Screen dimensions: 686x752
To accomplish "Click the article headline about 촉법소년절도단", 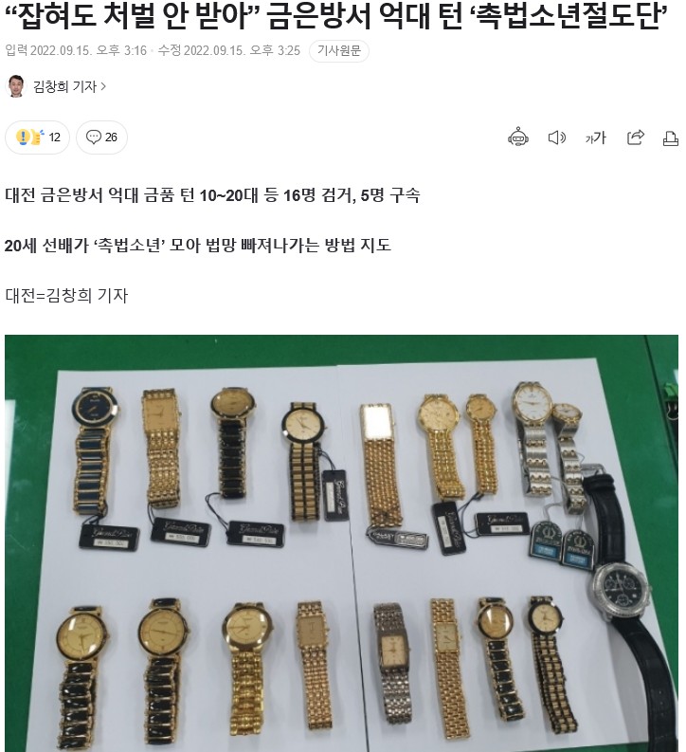I will tap(336, 16).
